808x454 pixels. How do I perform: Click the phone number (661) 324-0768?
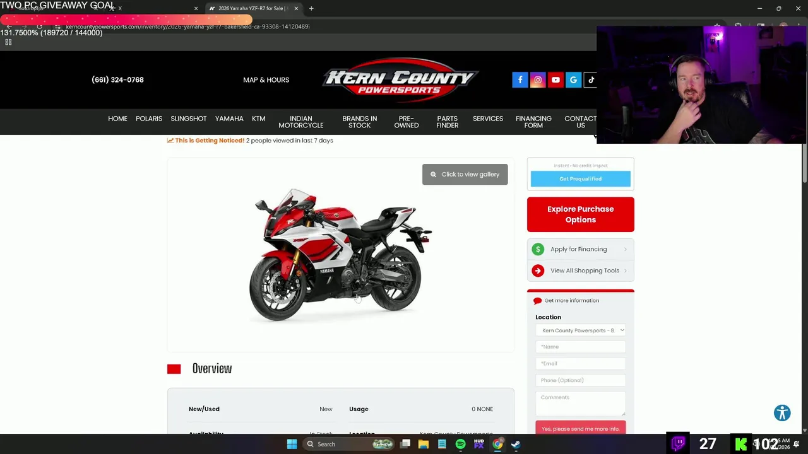click(117, 80)
